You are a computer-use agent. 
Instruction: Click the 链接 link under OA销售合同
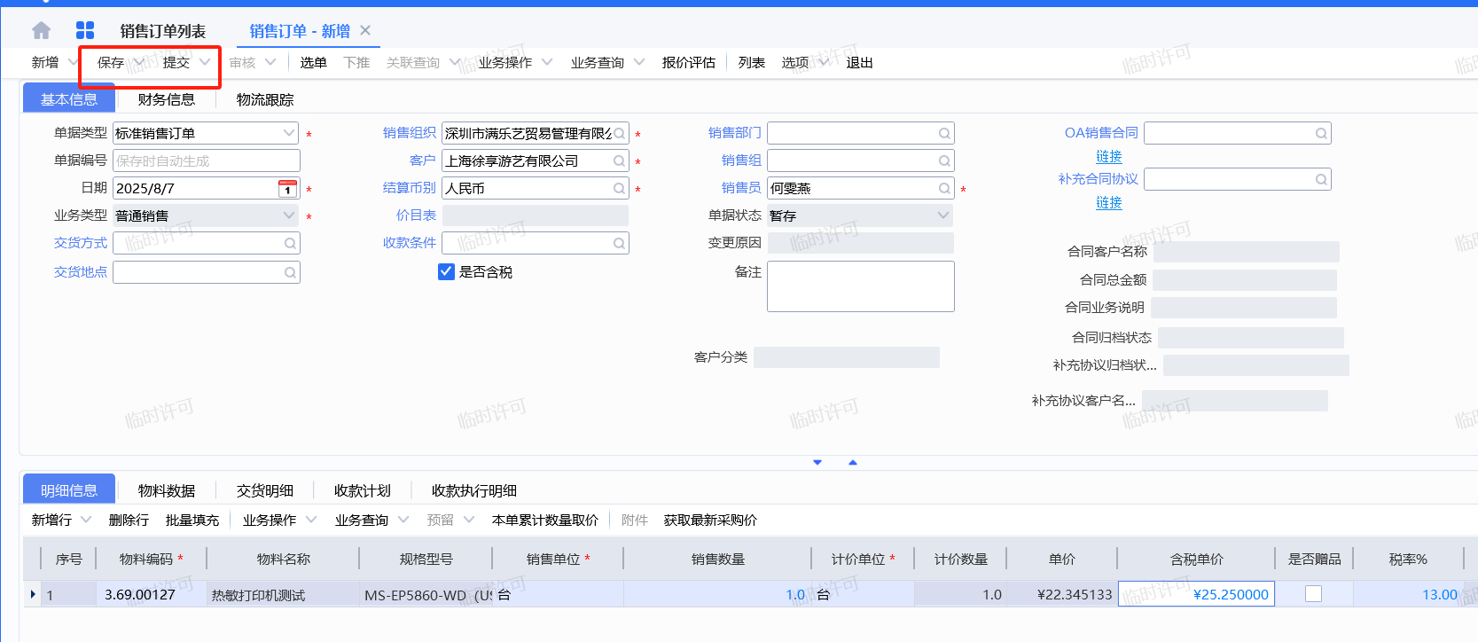coord(1108,157)
